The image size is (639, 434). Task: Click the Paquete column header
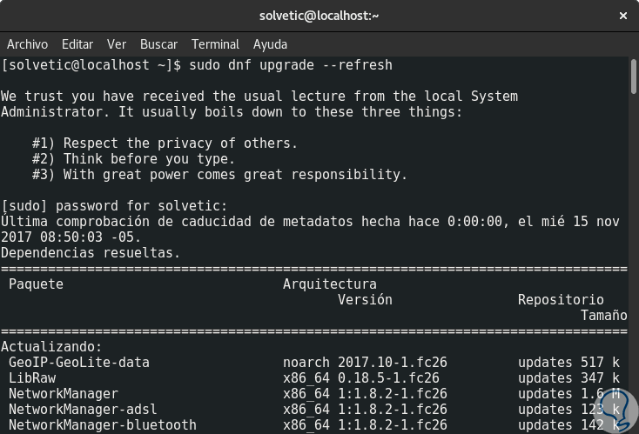[x=36, y=284]
